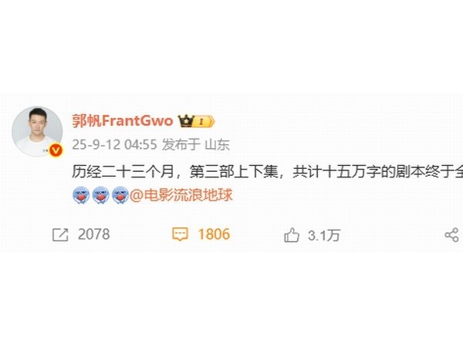Open 郭帆FrantGwo profile avatar photo
Image resolution: width=463 pixels, height=347 pixels.
pos(37,131)
